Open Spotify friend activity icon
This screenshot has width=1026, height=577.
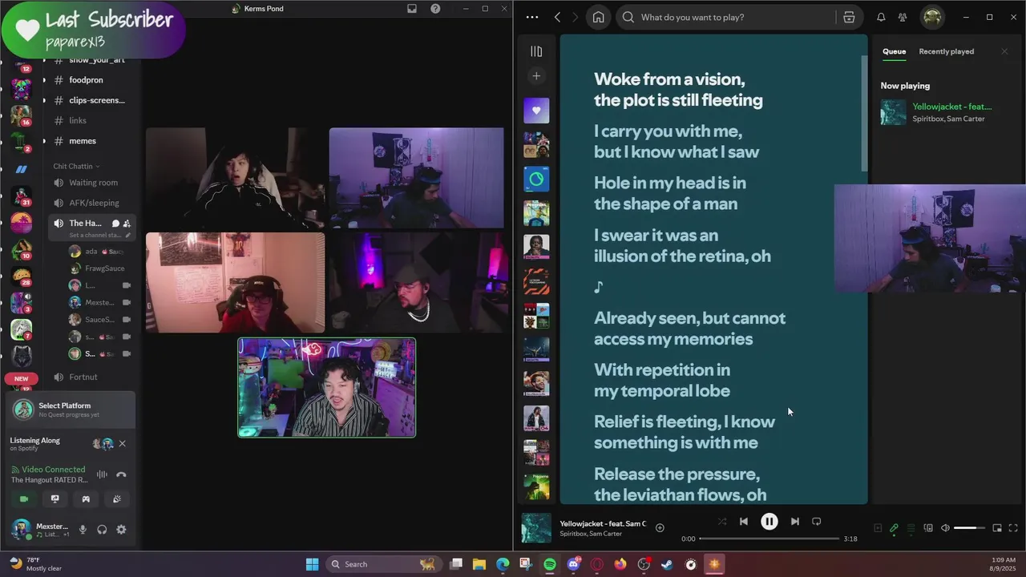click(x=903, y=17)
